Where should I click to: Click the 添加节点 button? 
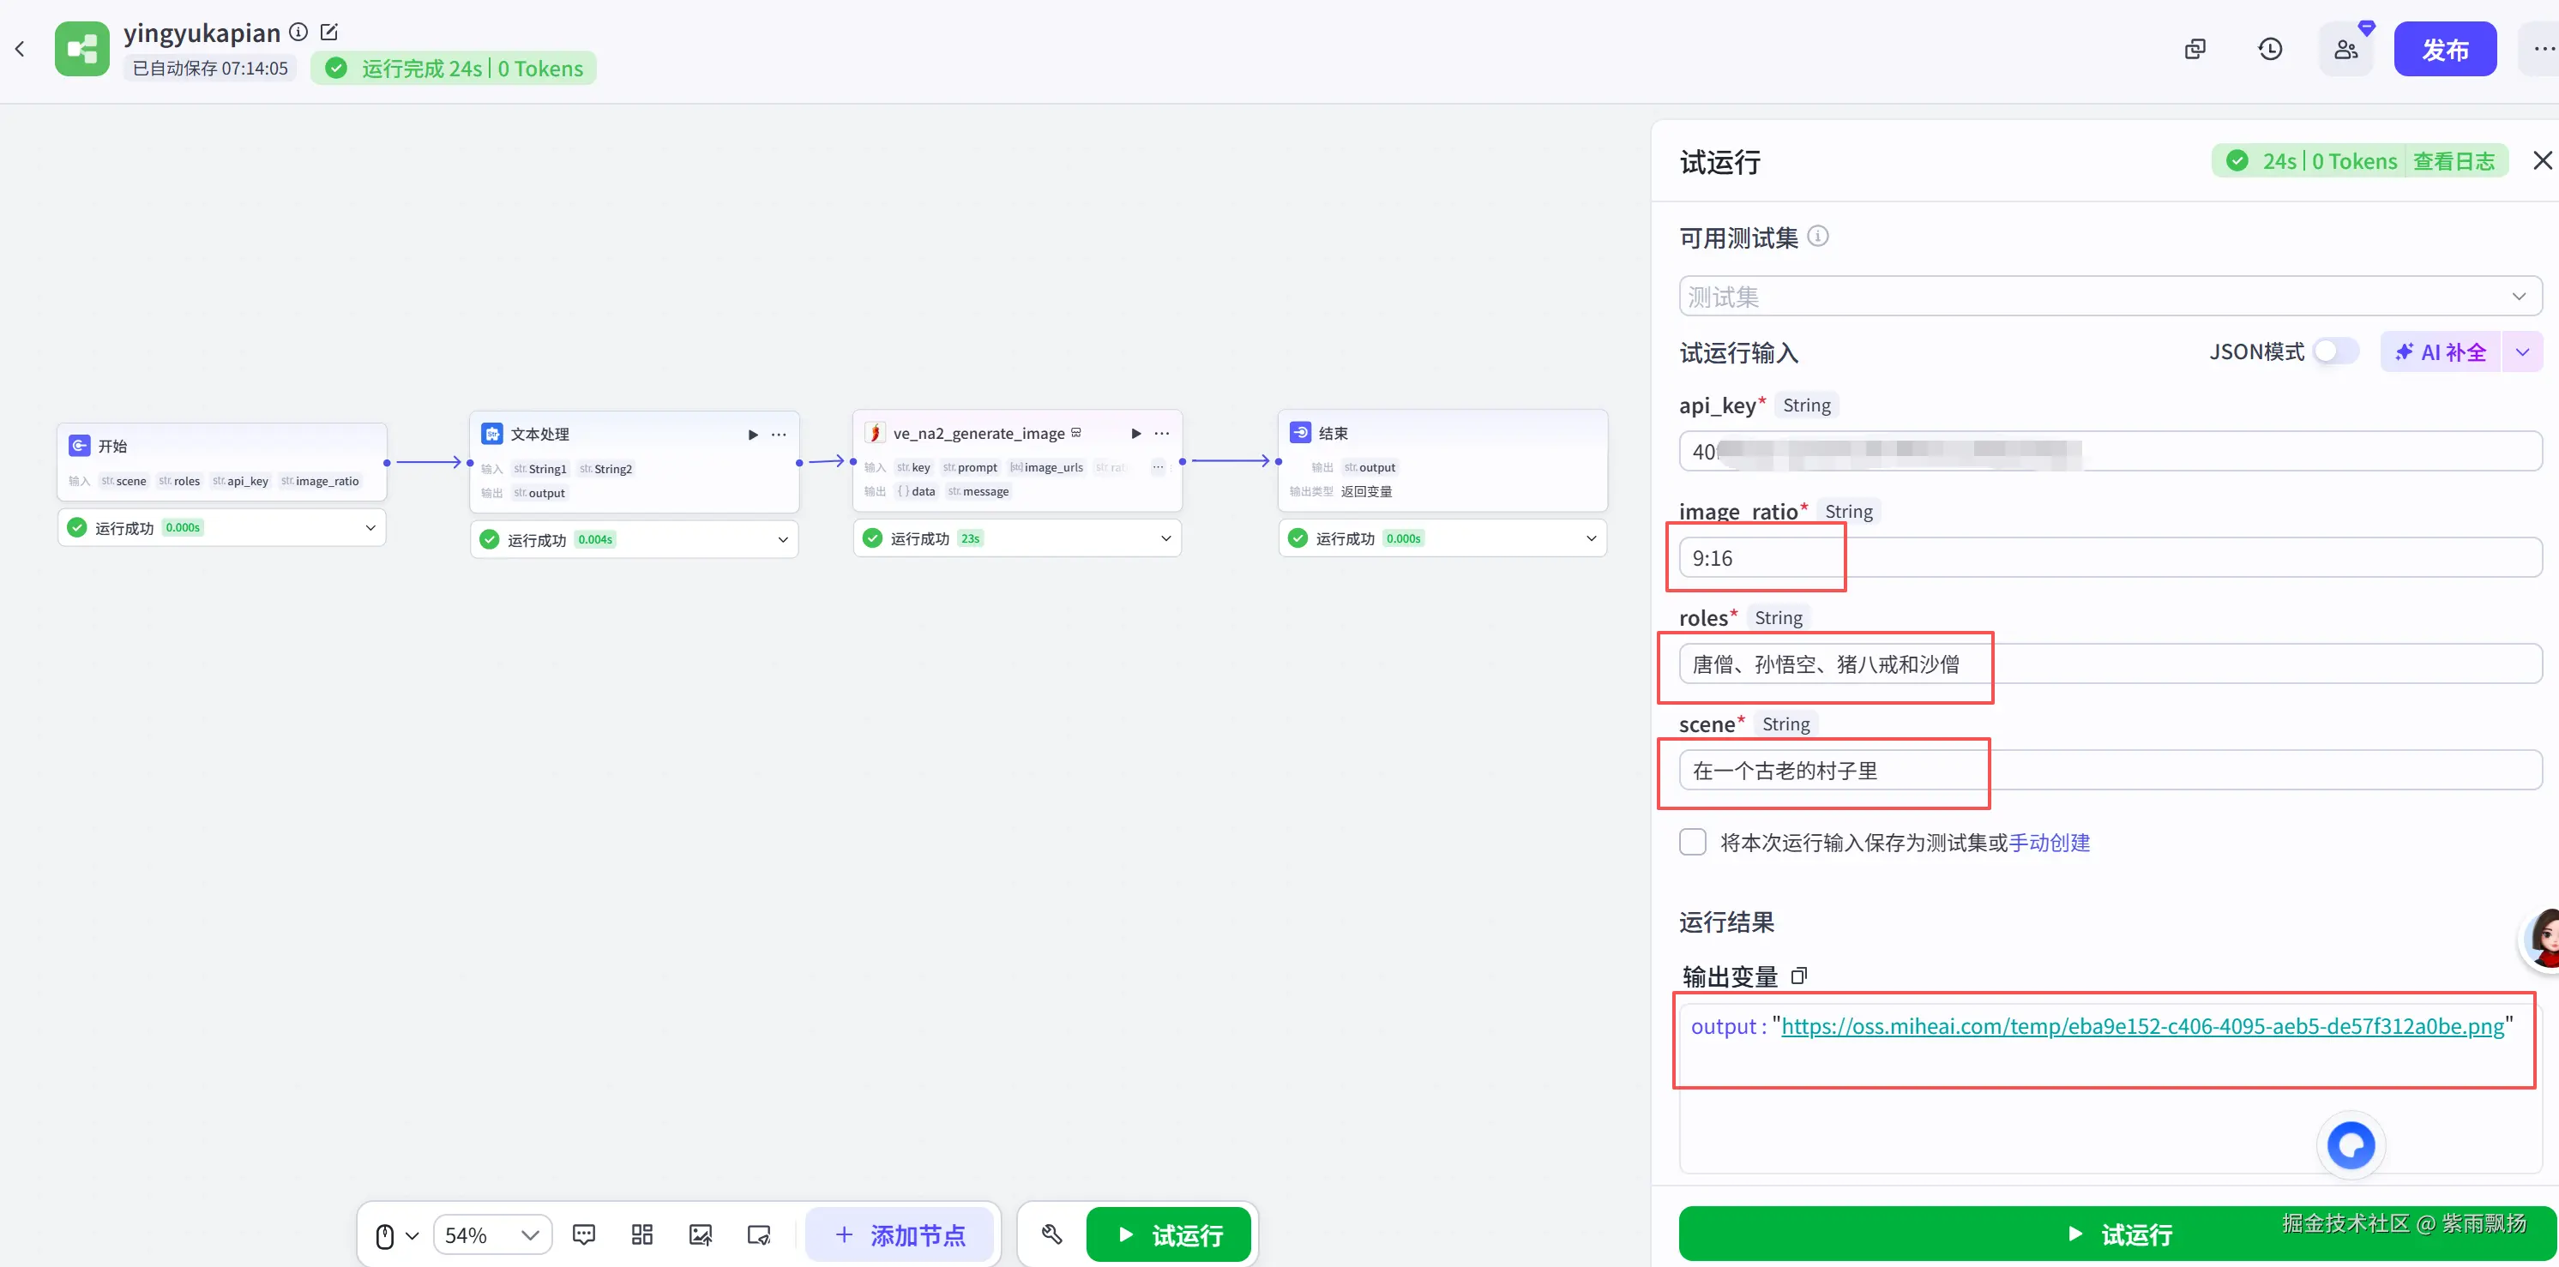coord(900,1234)
